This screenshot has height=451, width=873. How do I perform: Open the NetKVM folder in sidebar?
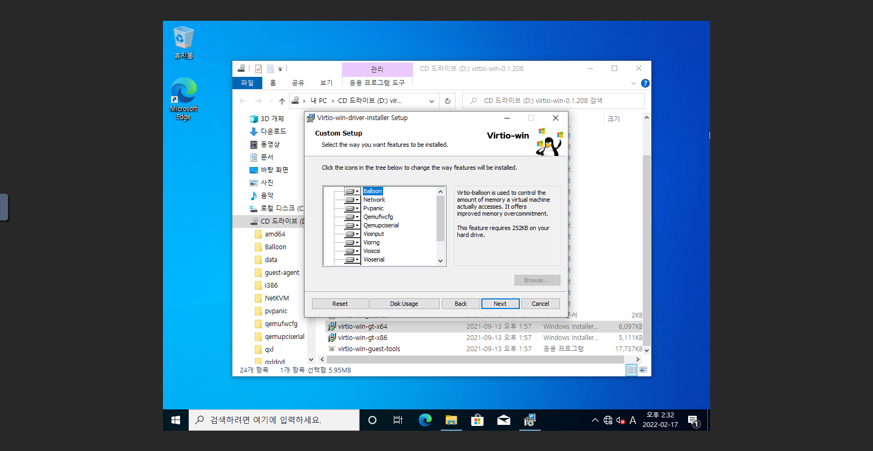pos(276,298)
